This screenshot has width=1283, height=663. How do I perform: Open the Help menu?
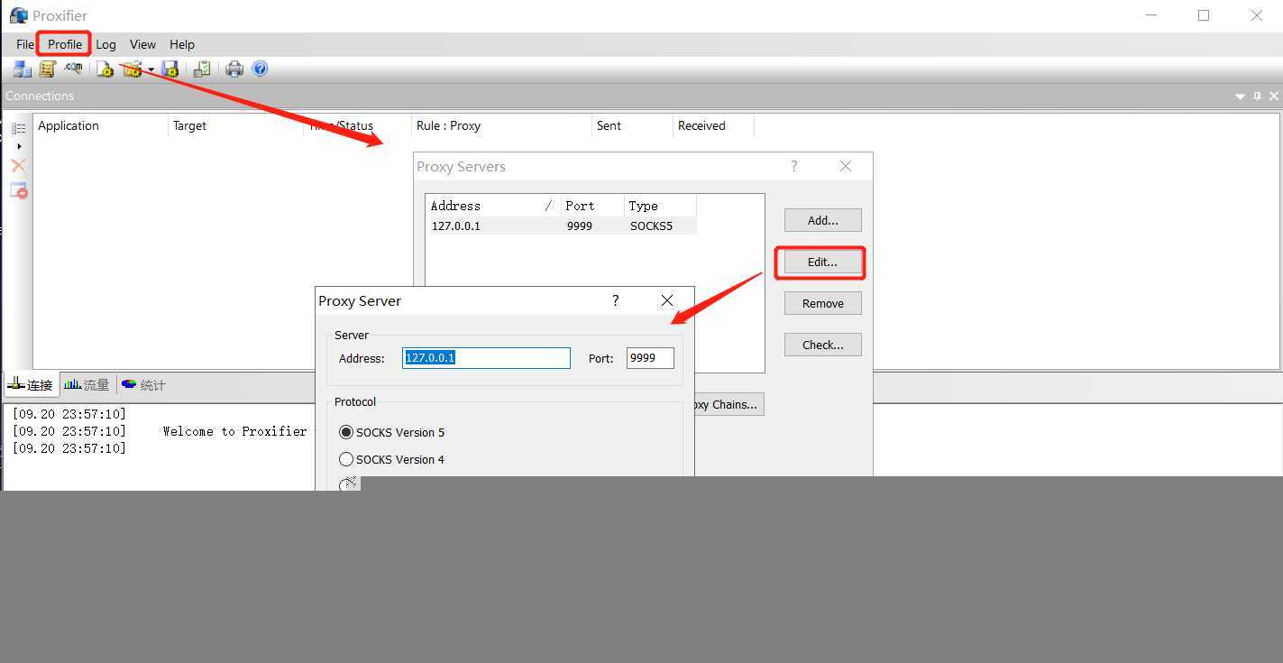[x=182, y=44]
